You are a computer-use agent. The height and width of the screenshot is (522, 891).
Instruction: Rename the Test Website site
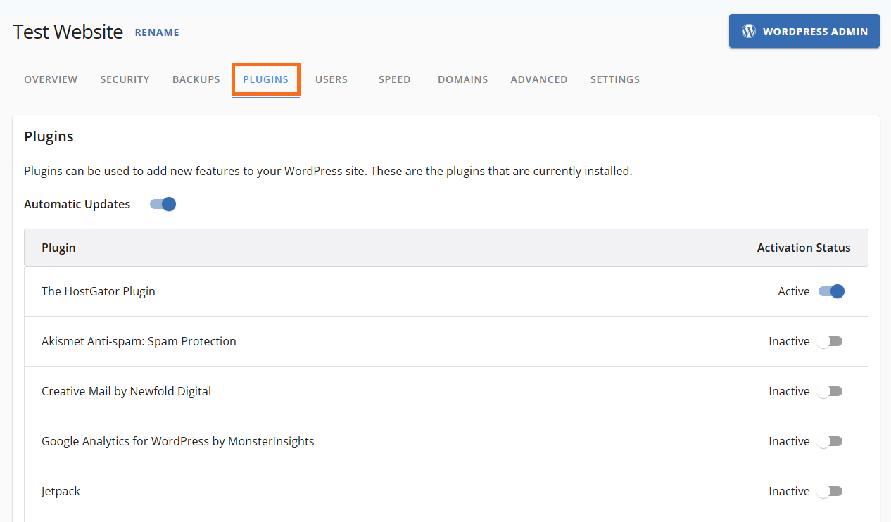point(157,32)
